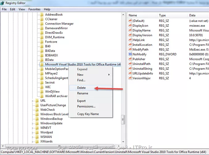Viewport: 209px width, 155px height.
Task: Click the Registry Editor title bar icon
Action: point(2,3)
